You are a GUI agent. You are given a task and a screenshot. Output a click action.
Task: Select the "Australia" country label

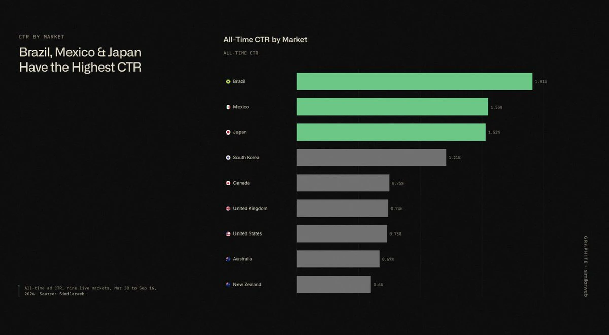pos(243,259)
